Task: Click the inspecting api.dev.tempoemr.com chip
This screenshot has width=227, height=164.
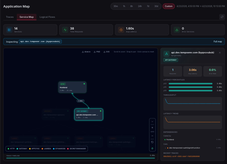Action: (x=40, y=42)
